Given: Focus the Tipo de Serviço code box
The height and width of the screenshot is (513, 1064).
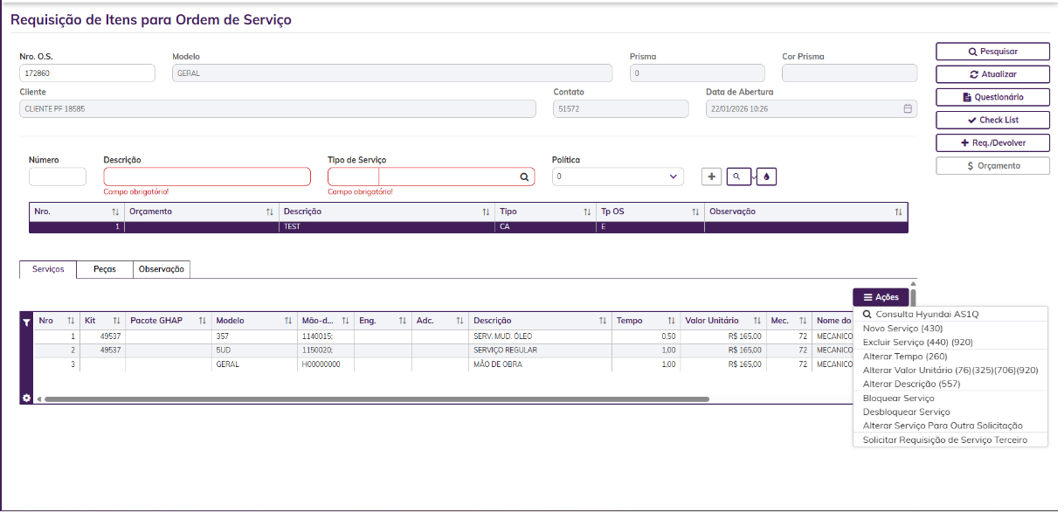Looking at the screenshot, I should [x=353, y=177].
